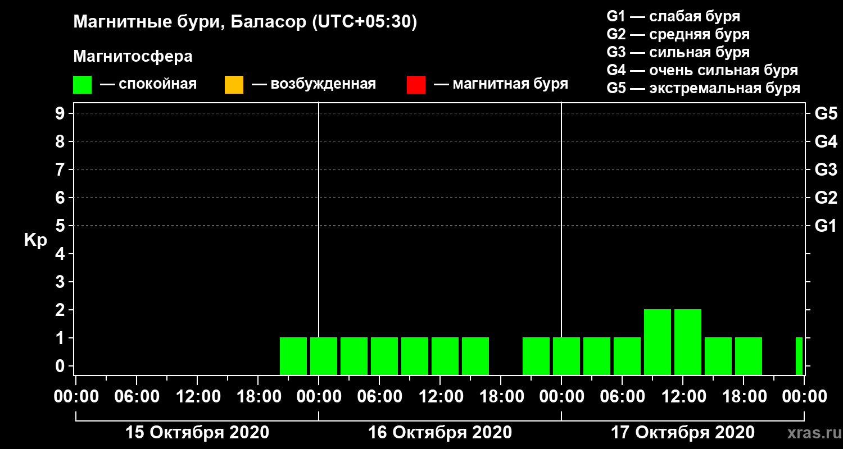Click the G5 label on right axis
The height and width of the screenshot is (449, 843).
click(x=826, y=113)
